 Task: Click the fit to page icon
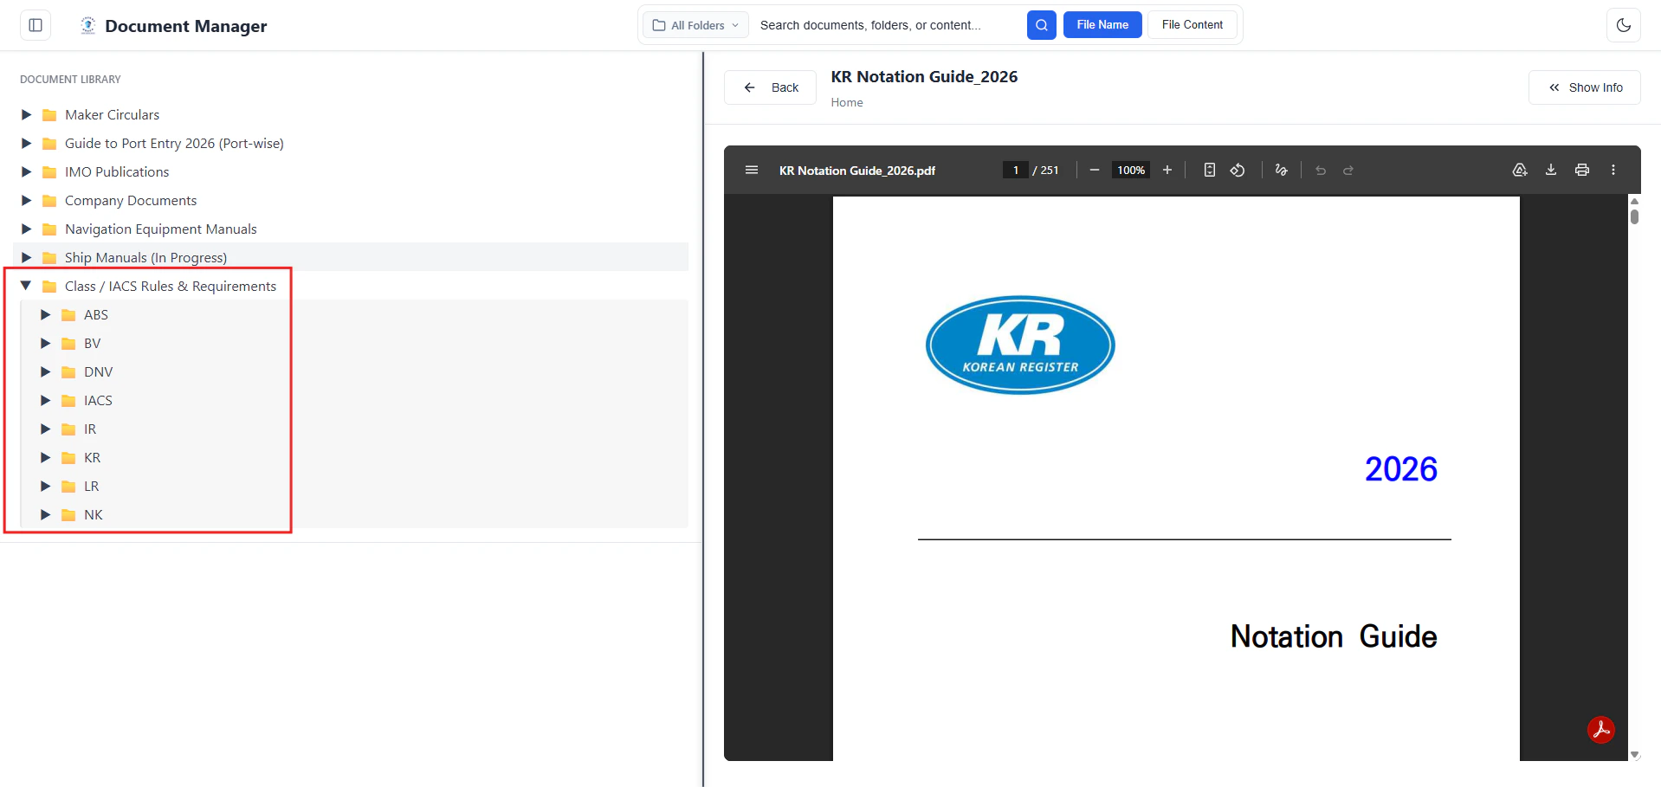pos(1210,170)
